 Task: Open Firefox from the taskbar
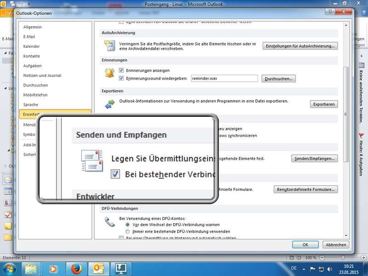point(76,269)
